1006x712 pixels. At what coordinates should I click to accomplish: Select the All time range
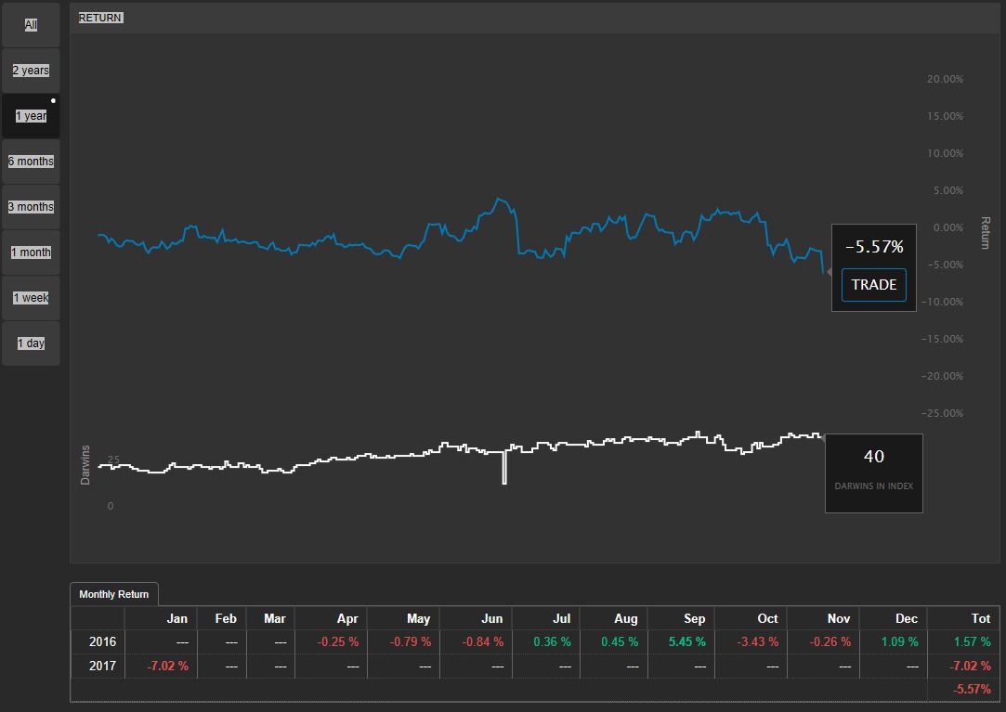31,25
